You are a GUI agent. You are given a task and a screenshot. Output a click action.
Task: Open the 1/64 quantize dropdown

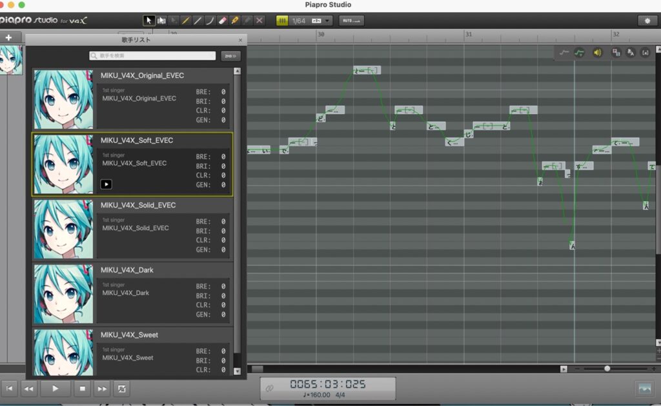click(311, 21)
